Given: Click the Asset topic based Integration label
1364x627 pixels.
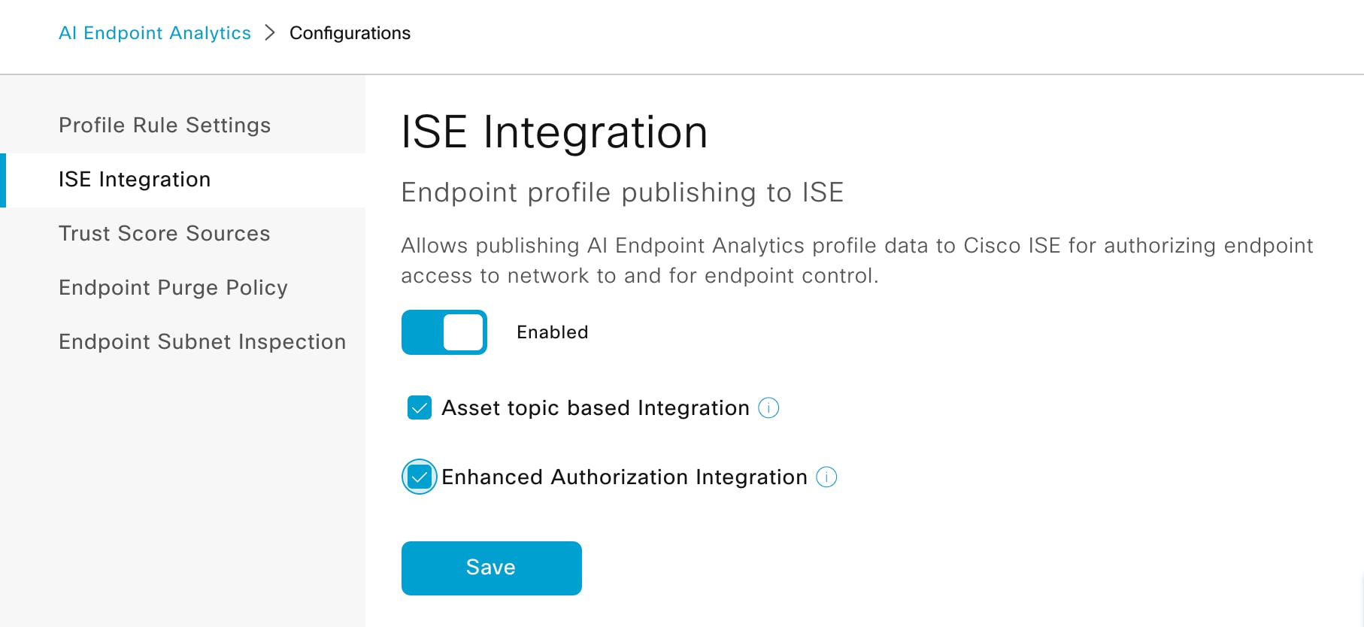Looking at the screenshot, I should tap(596, 407).
